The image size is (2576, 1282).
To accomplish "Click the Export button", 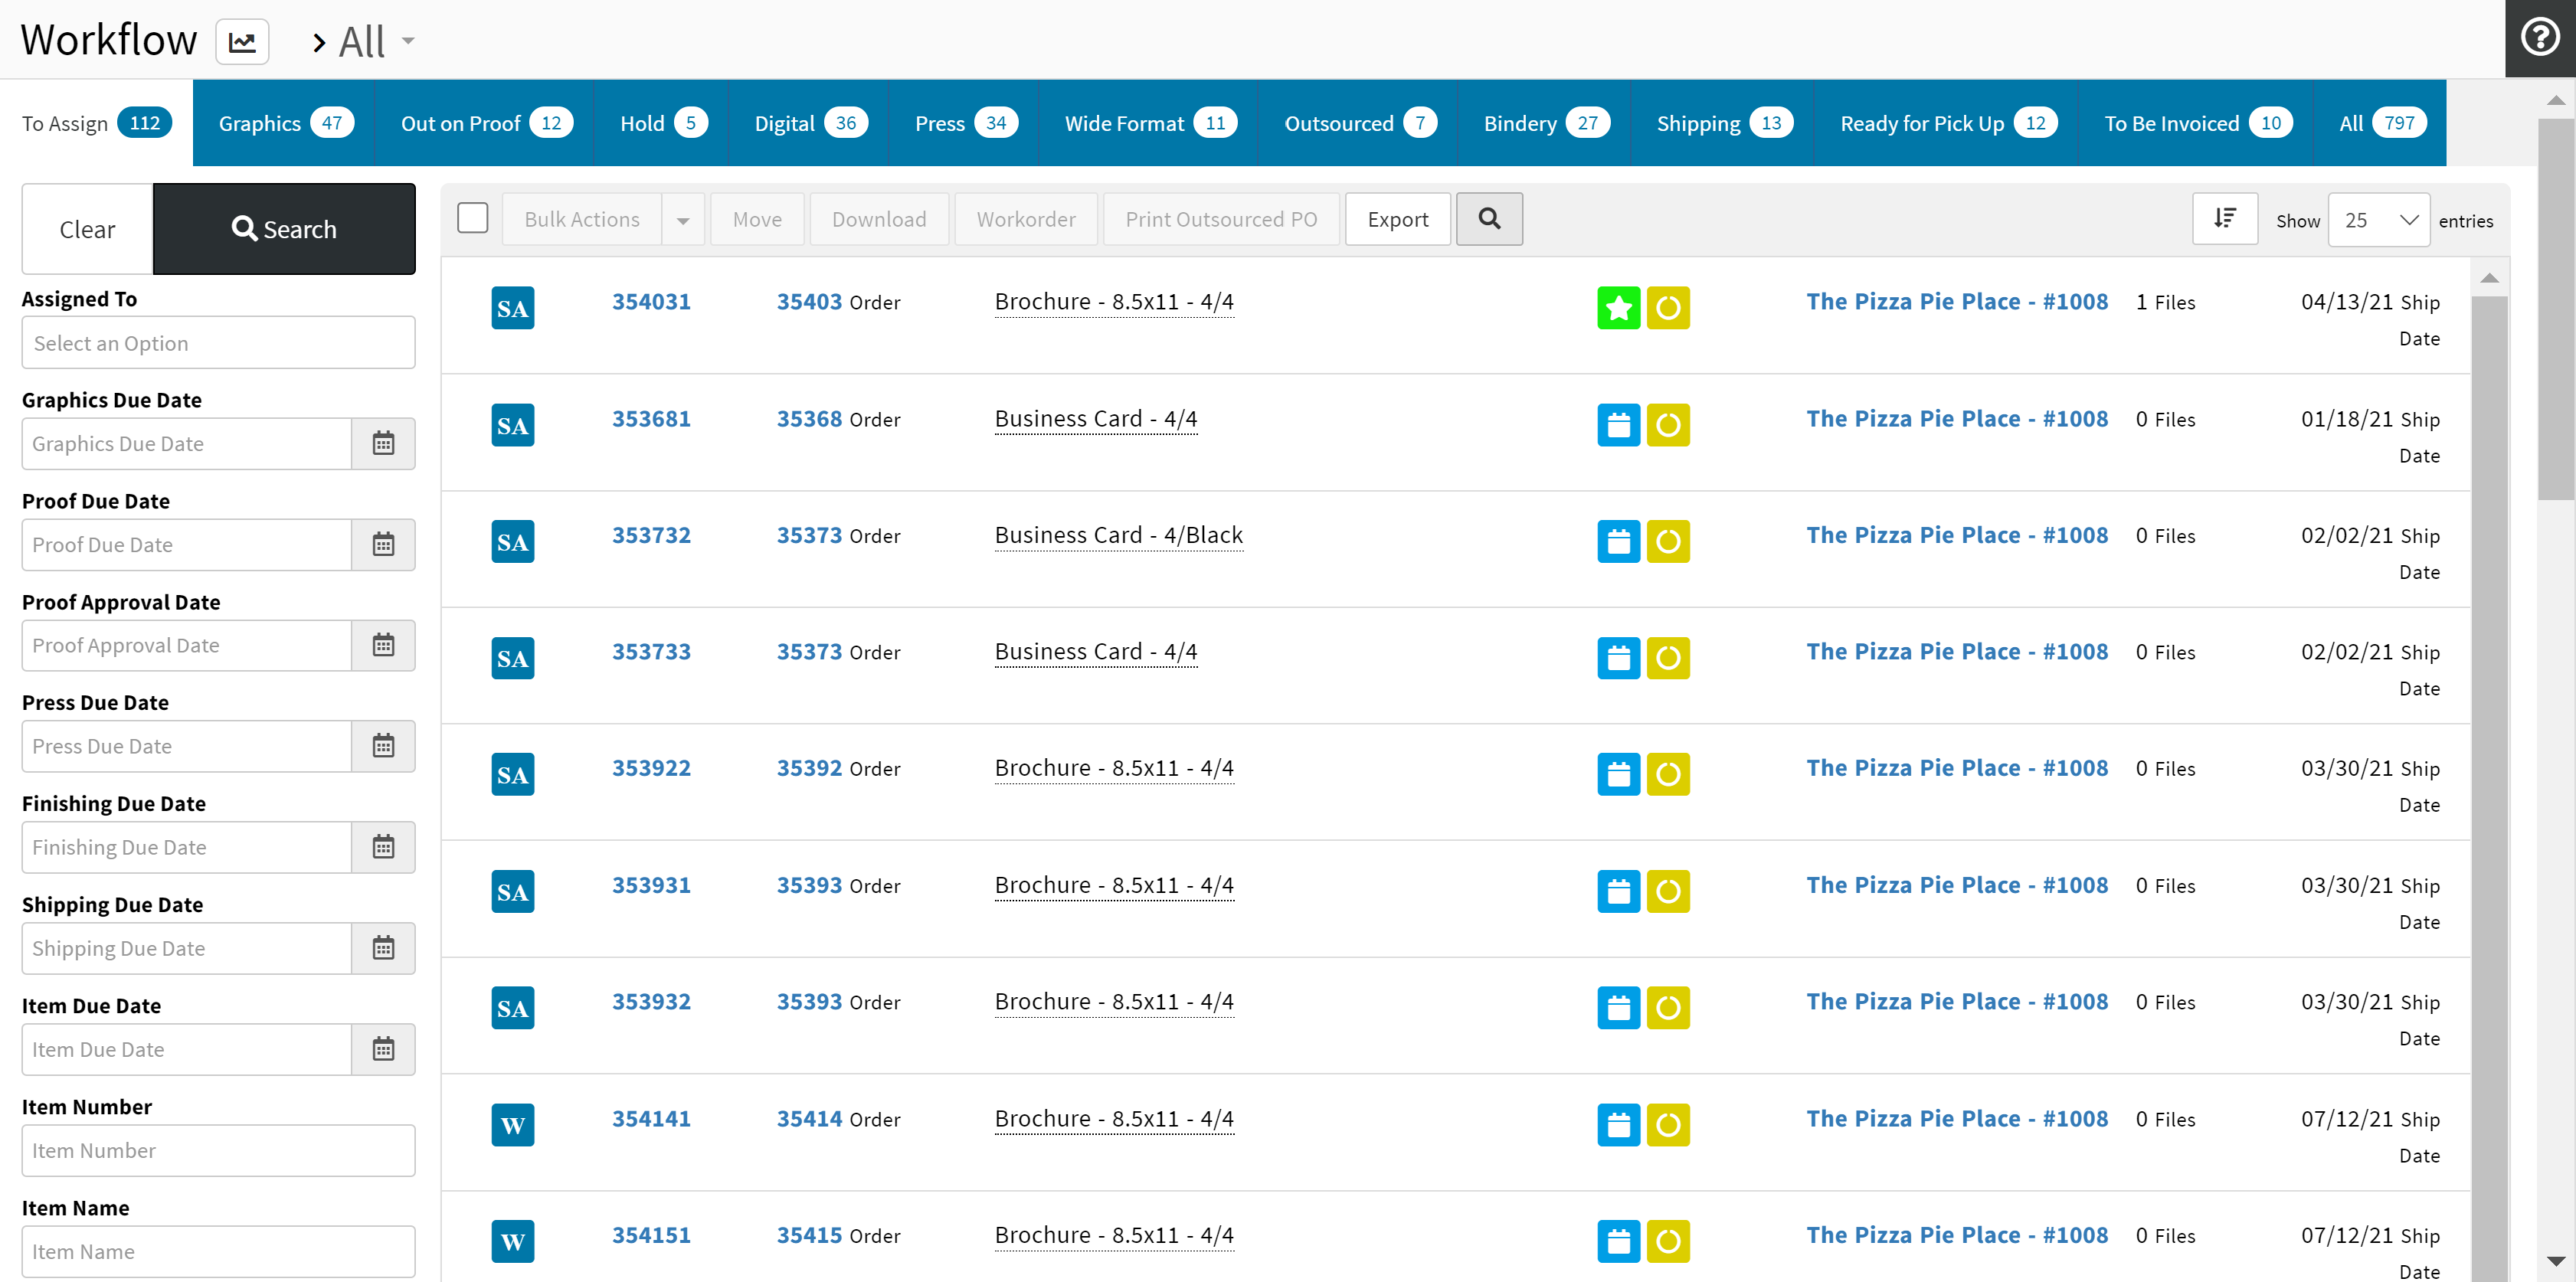I will pyautogui.click(x=1397, y=219).
